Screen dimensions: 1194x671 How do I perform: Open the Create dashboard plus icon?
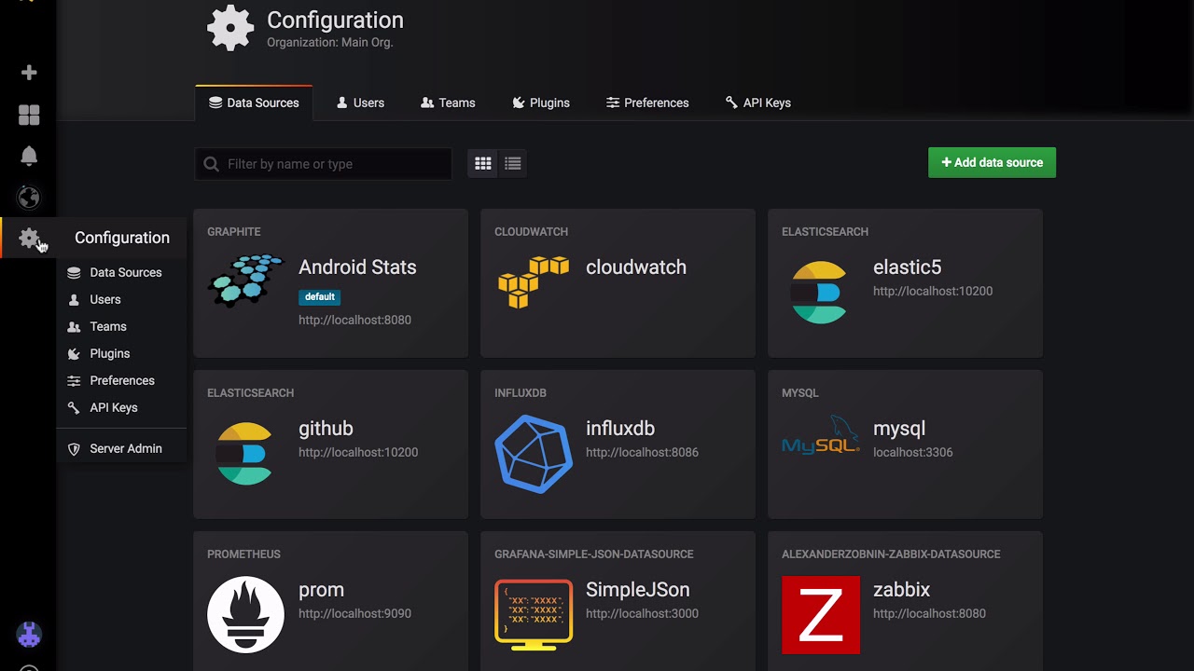pyautogui.click(x=28, y=72)
